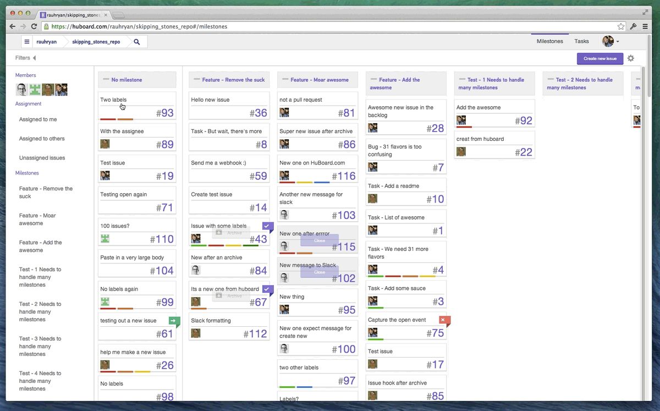
Task: Filter by Assigned to me
Action: [x=38, y=119]
